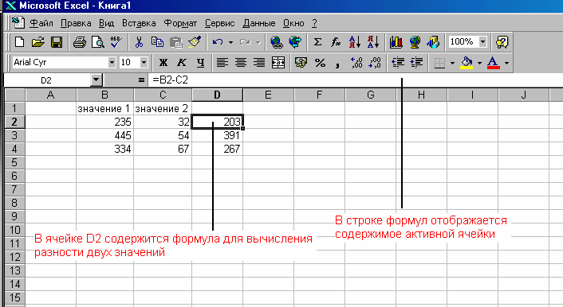Viewport: 563px width, 307px height.
Task: Select the значение 2 header cell
Action: point(163,108)
